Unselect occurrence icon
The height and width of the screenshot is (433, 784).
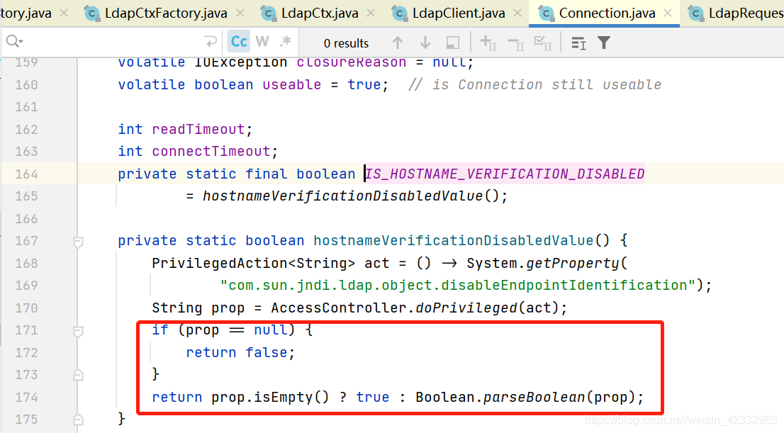(515, 44)
